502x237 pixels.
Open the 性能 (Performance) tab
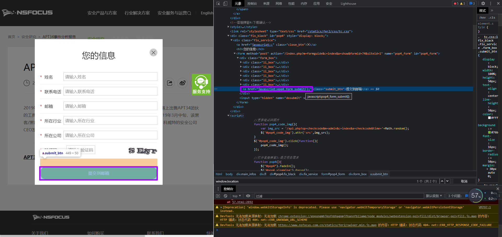point(291,4)
